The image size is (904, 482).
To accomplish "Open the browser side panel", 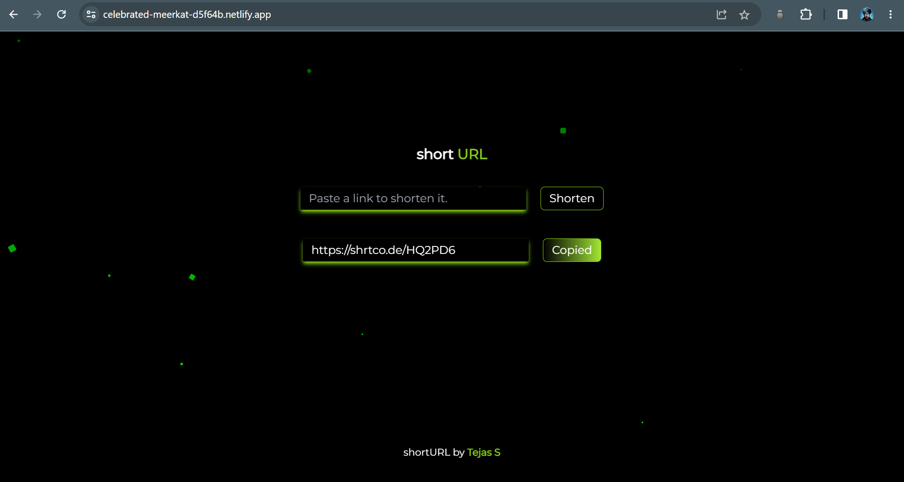I will tap(842, 15).
